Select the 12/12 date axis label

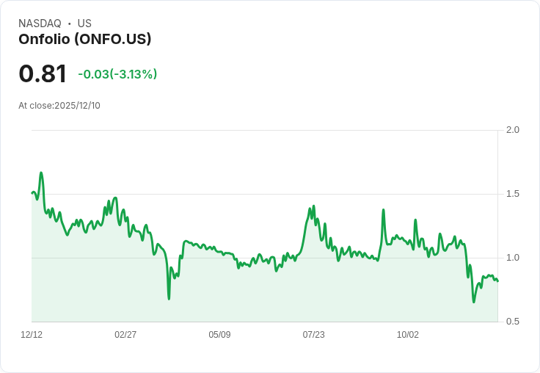point(32,335)
